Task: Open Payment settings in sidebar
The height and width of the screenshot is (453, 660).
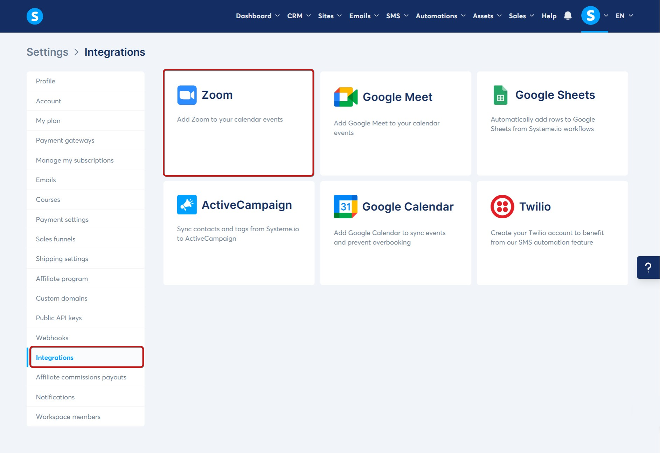Action: click(85, 220)
